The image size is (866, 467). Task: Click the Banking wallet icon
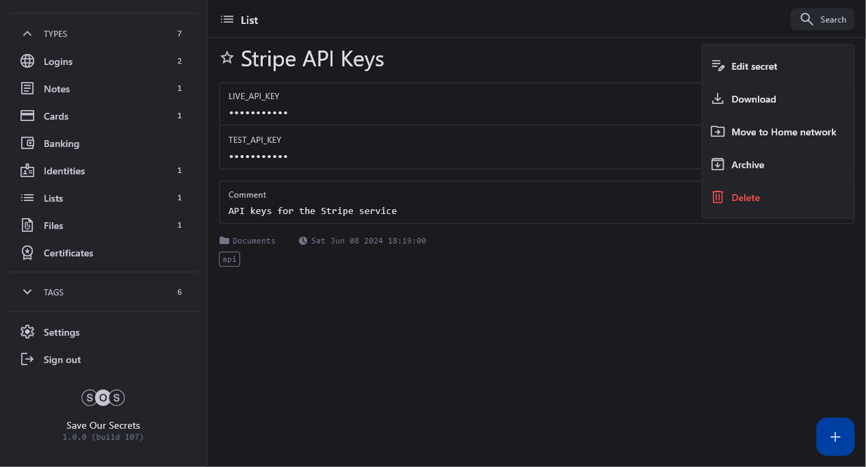coord(27,144)
